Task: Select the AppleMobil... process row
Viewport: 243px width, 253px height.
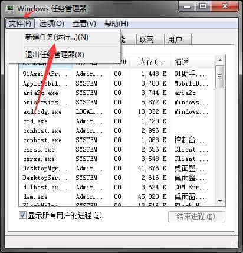Action: (x=117, y=83)
